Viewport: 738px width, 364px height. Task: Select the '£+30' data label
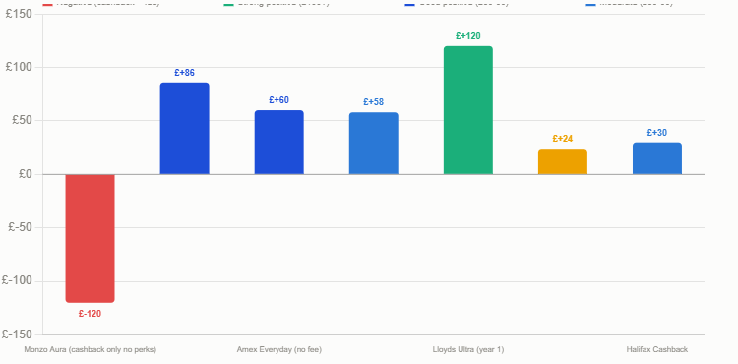tap(657, 133)
